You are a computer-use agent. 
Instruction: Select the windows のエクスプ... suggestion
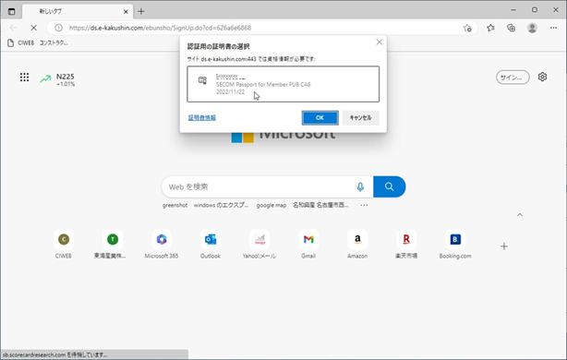tap(221, 205)
